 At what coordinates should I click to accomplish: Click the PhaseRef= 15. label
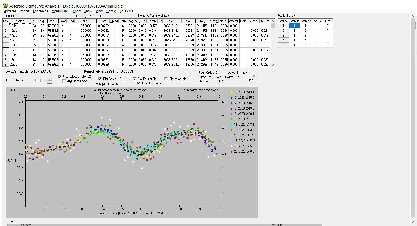(14, 80)
